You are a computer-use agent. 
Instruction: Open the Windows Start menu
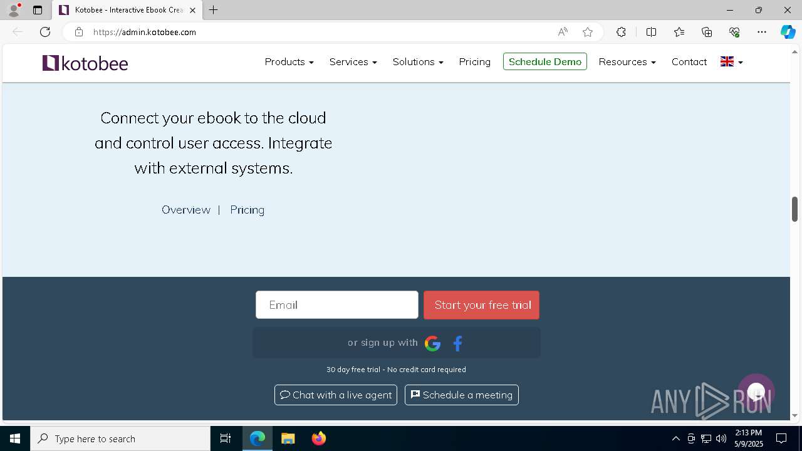click(x=15, y=438)
